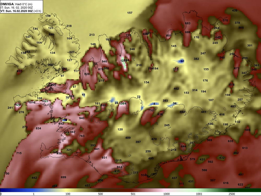The width and height of the screenshot is (261, 196).
Task: Click the map value "578"
Action: tap(232, 85)
